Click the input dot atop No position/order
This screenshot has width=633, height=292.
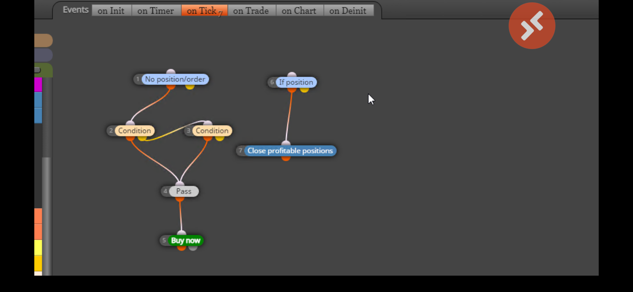click(171, 72)
